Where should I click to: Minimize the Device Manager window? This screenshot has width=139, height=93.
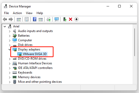[108, 6]
